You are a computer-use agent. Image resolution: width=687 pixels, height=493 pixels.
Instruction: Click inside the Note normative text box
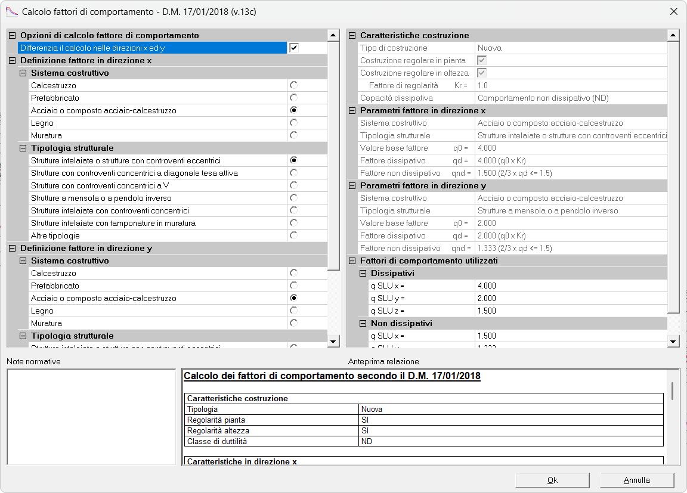(92, 417)
